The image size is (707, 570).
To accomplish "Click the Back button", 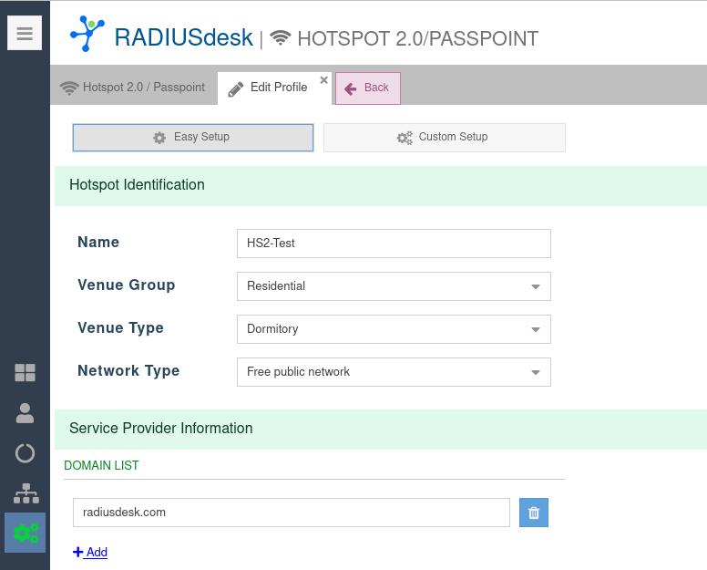I will [368, 88].
